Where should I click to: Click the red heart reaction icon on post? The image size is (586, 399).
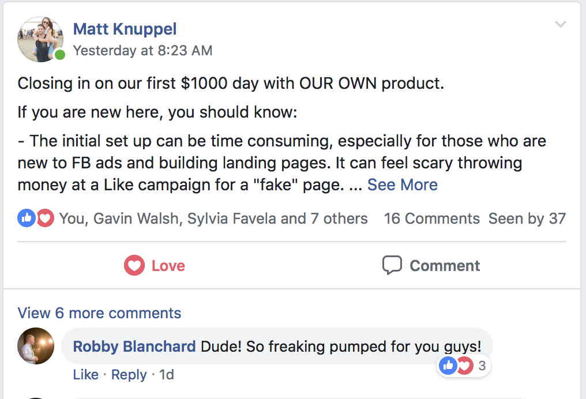(45, 218)
